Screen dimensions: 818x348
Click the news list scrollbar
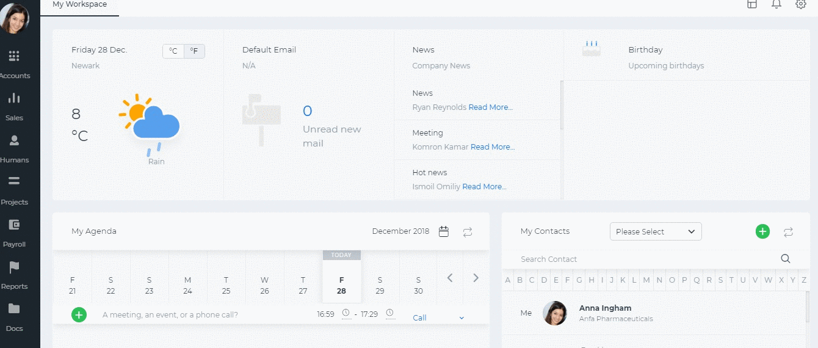tap(562, 106)
